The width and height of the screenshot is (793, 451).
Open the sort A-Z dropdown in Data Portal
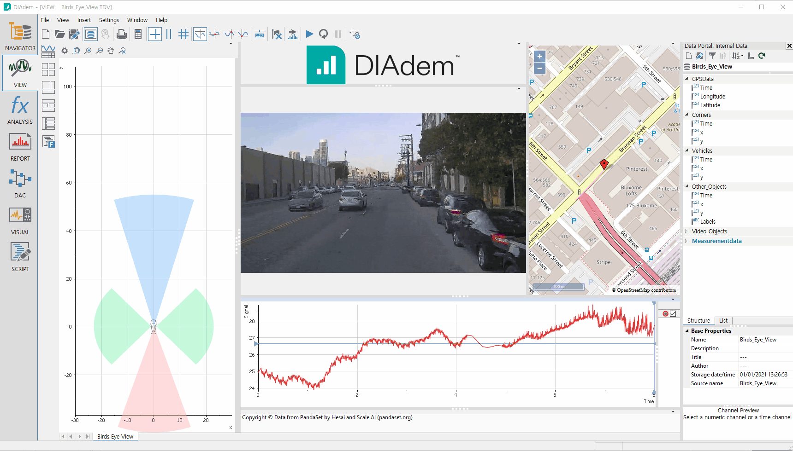tap(738, 56)
